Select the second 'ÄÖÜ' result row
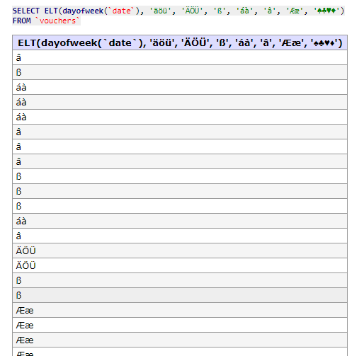 (180, 265)
